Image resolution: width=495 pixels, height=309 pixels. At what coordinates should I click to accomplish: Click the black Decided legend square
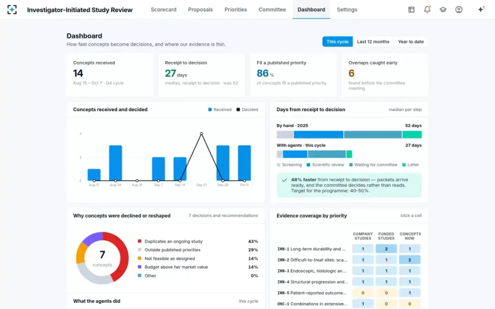point(238,110)
